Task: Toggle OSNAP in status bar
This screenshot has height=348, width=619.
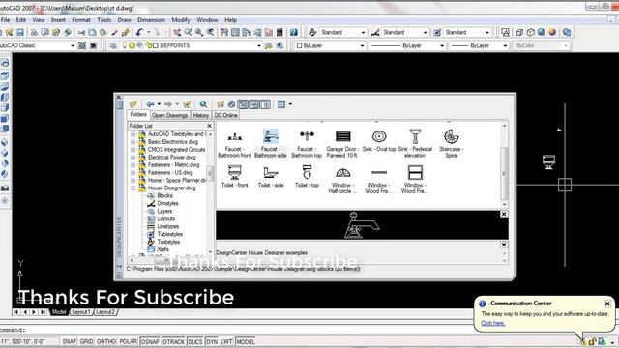Action: pos(150,341)
